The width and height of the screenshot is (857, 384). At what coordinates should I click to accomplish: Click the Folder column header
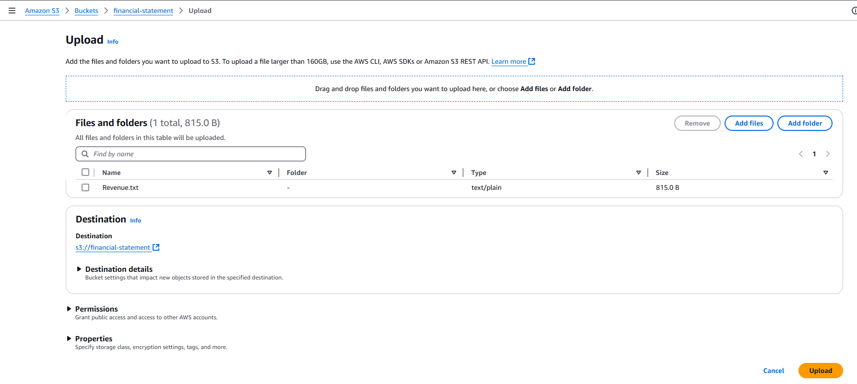tap(297, 173)
